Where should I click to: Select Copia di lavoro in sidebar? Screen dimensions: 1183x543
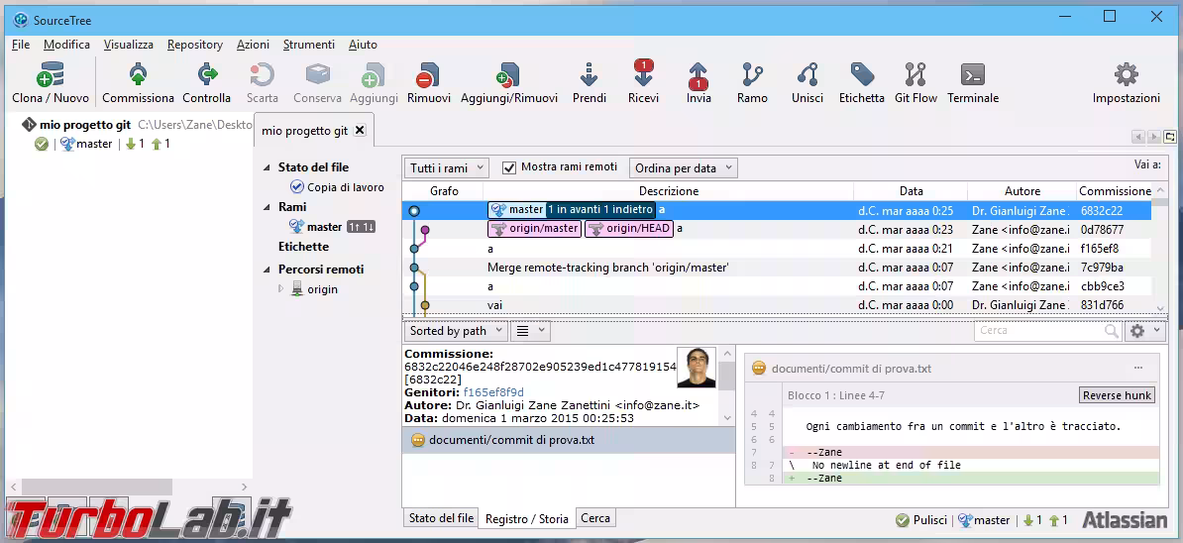coord(345,186)
